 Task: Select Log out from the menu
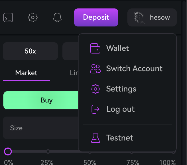120,109
